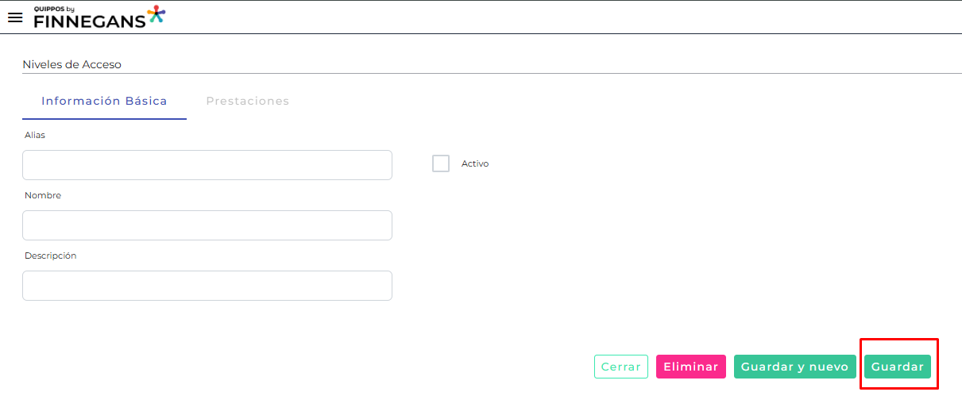Screen dimensions: 962x415
Task: Click into the Nombre input field
Action: click(207, 225)
